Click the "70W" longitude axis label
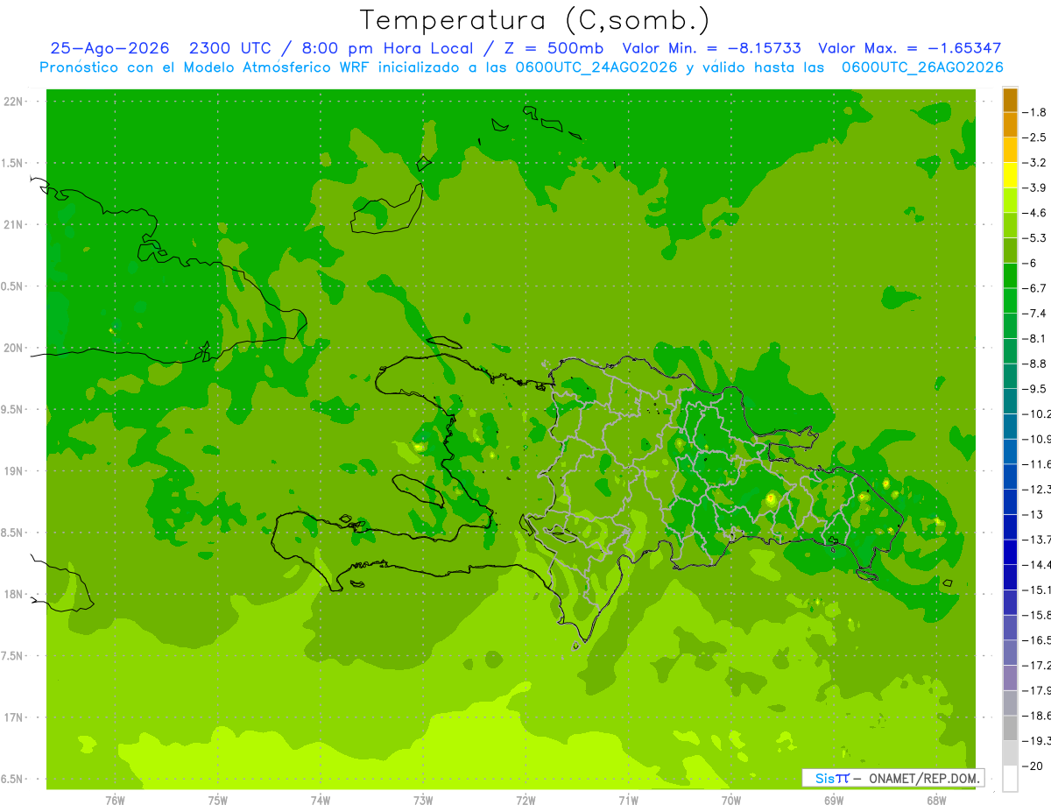The height and width of the screenshot is (812, 1051). pos(730,800)
